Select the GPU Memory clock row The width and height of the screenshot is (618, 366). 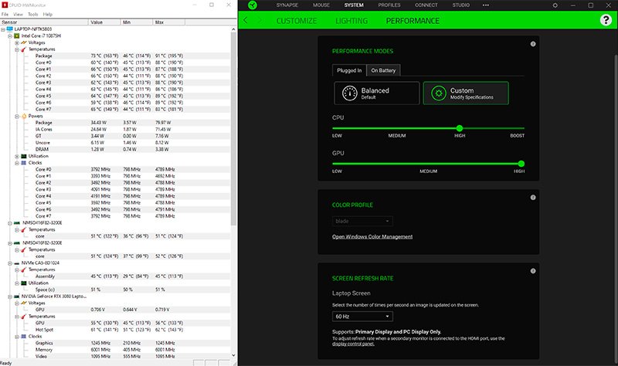click(x=115, y=350)
